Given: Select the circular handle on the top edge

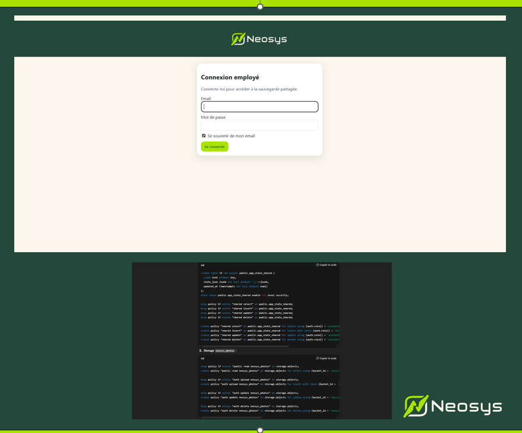Looking at the screenshot, I should click(260, 7).
